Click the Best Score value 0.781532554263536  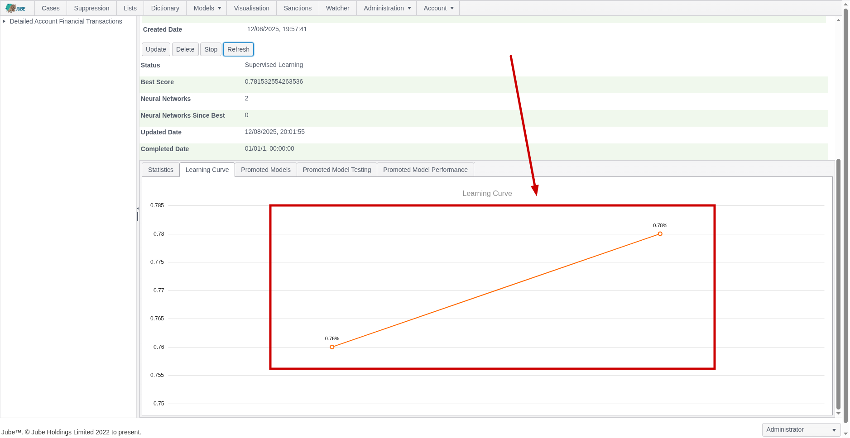coord(274,81)
